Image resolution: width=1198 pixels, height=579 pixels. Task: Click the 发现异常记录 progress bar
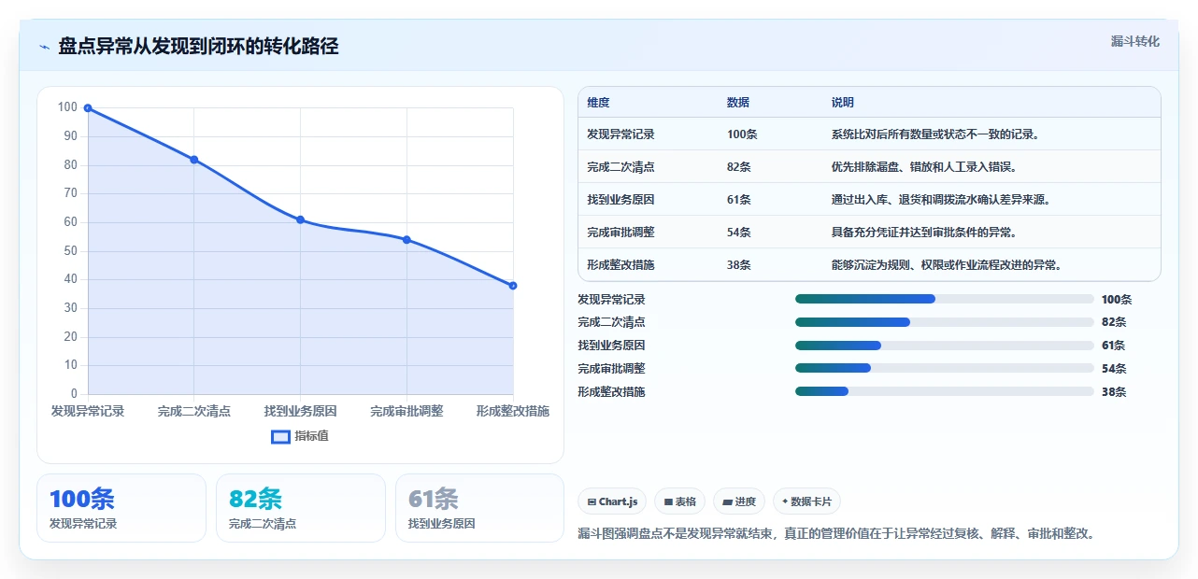click(x=944, y=299)
